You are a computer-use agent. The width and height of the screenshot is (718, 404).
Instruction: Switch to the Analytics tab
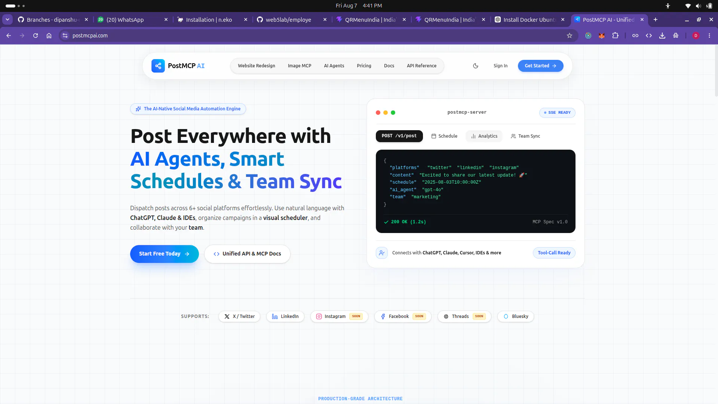click(484, 136)
